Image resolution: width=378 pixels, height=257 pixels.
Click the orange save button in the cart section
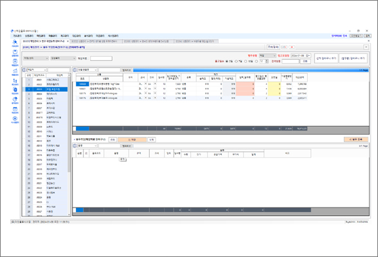[x=132, y=139]
